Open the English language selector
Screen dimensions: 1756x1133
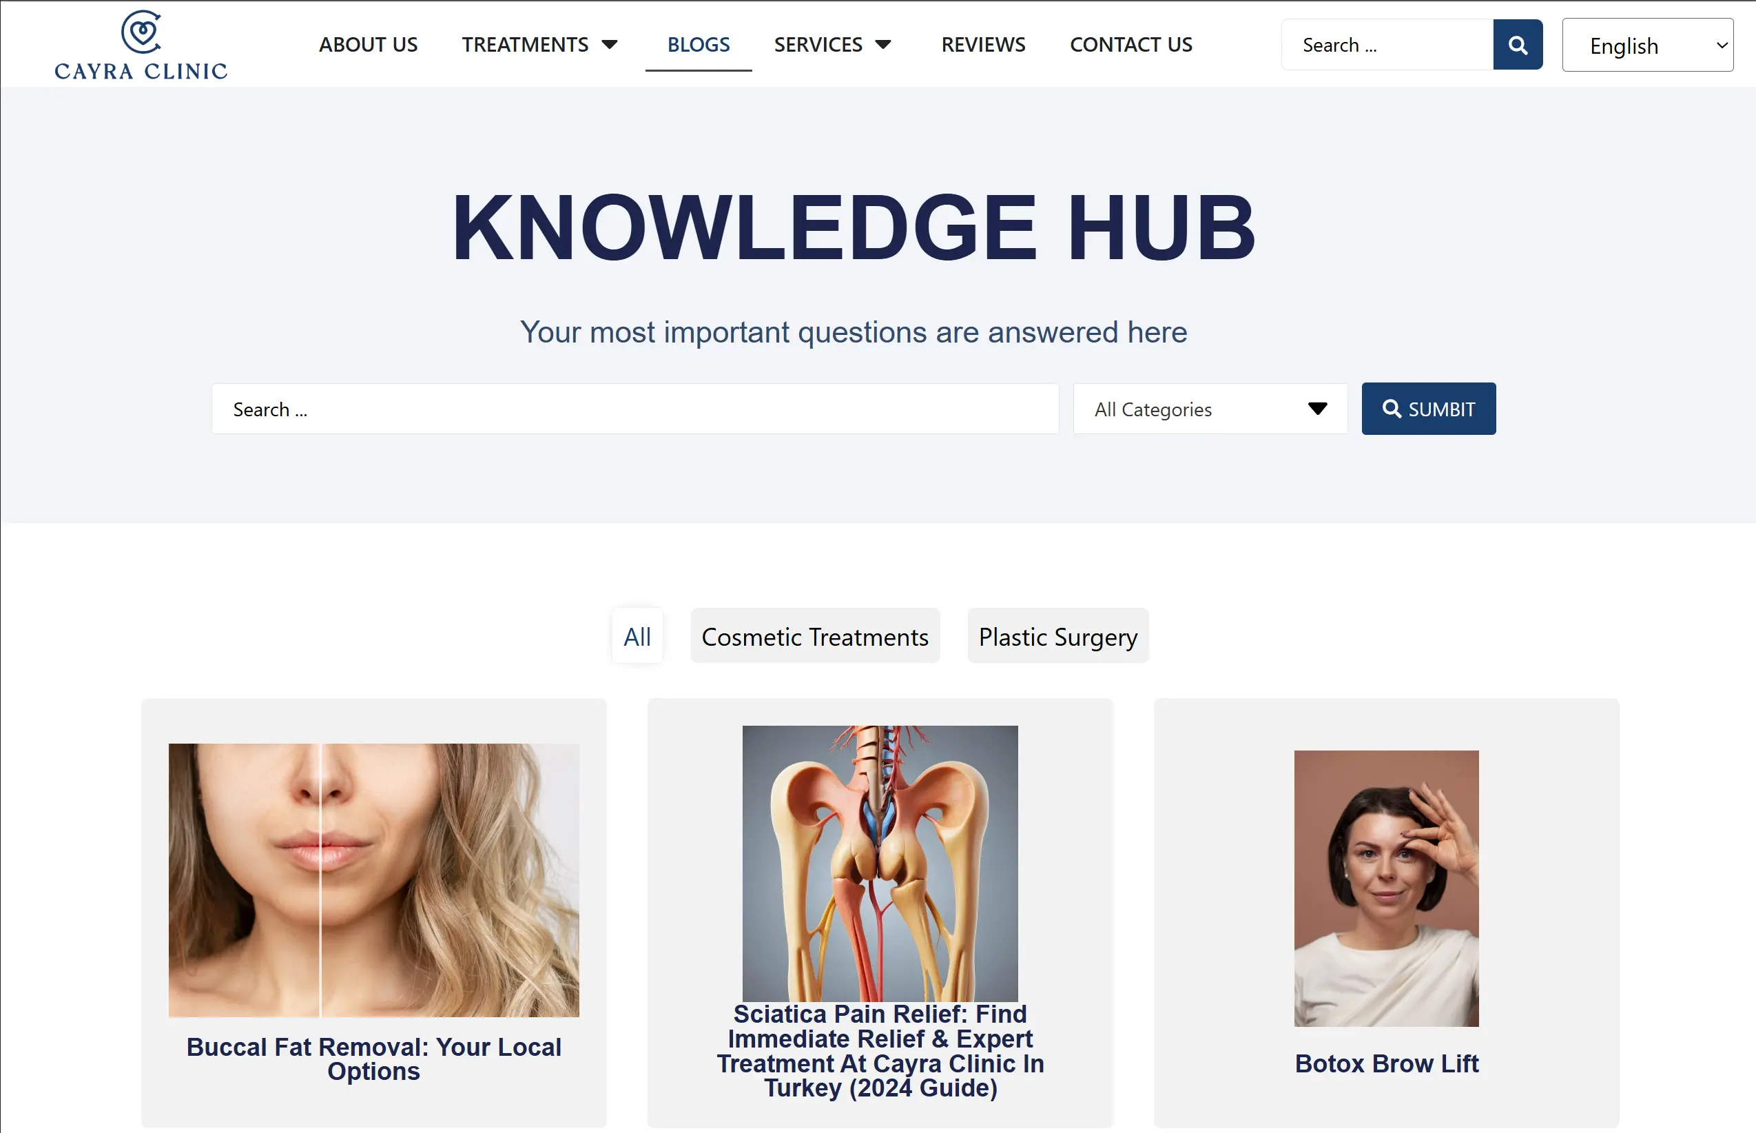click(1647, 45)
